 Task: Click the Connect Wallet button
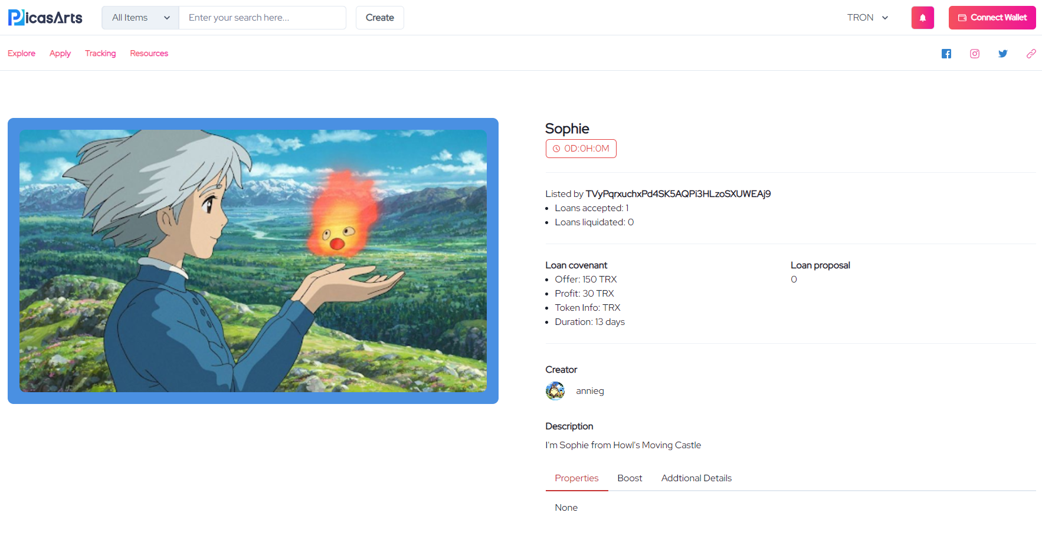tap(992, 18)
